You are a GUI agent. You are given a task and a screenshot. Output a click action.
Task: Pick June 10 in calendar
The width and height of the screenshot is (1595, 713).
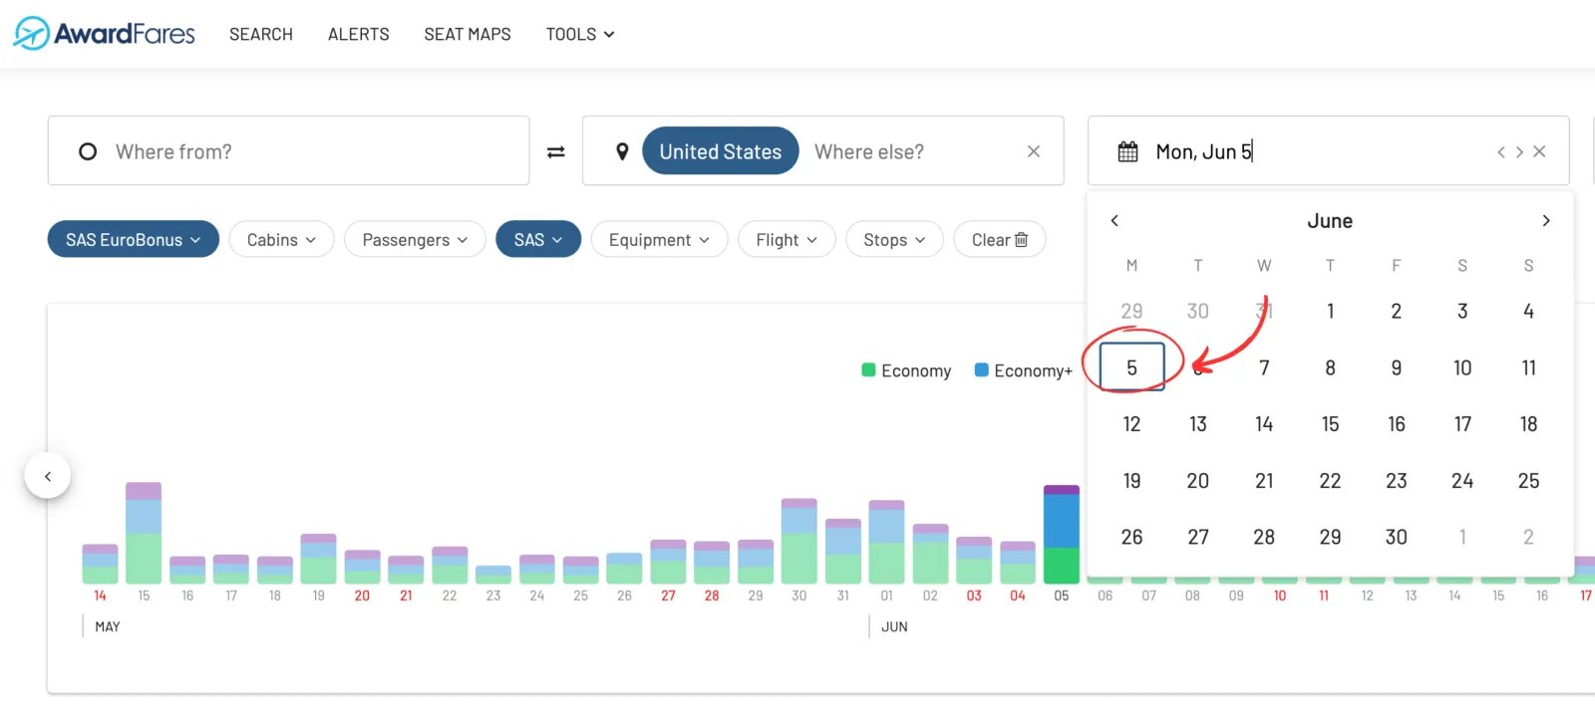coord(1462,367)
